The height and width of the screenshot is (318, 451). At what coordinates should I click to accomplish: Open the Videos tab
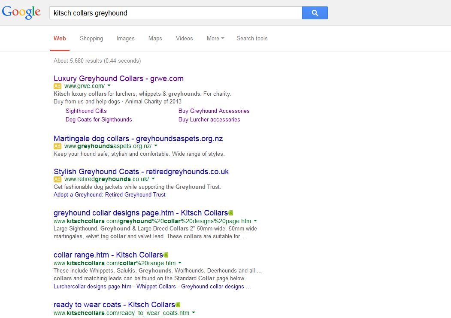click(185, 38)
